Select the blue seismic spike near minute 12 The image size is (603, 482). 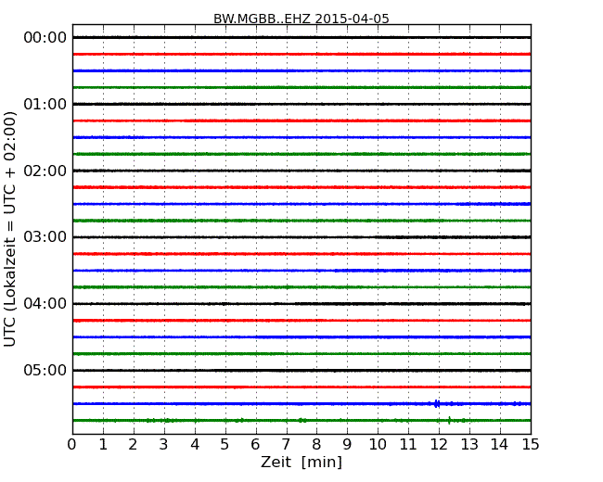437,403
